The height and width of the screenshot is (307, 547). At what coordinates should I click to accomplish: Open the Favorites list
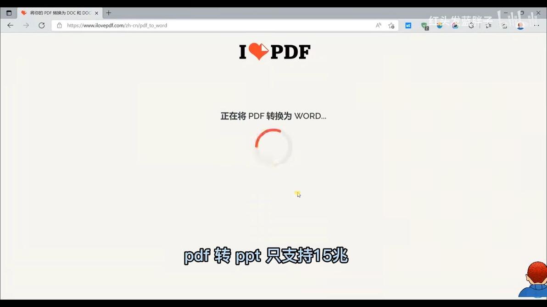tap(488, 25)
